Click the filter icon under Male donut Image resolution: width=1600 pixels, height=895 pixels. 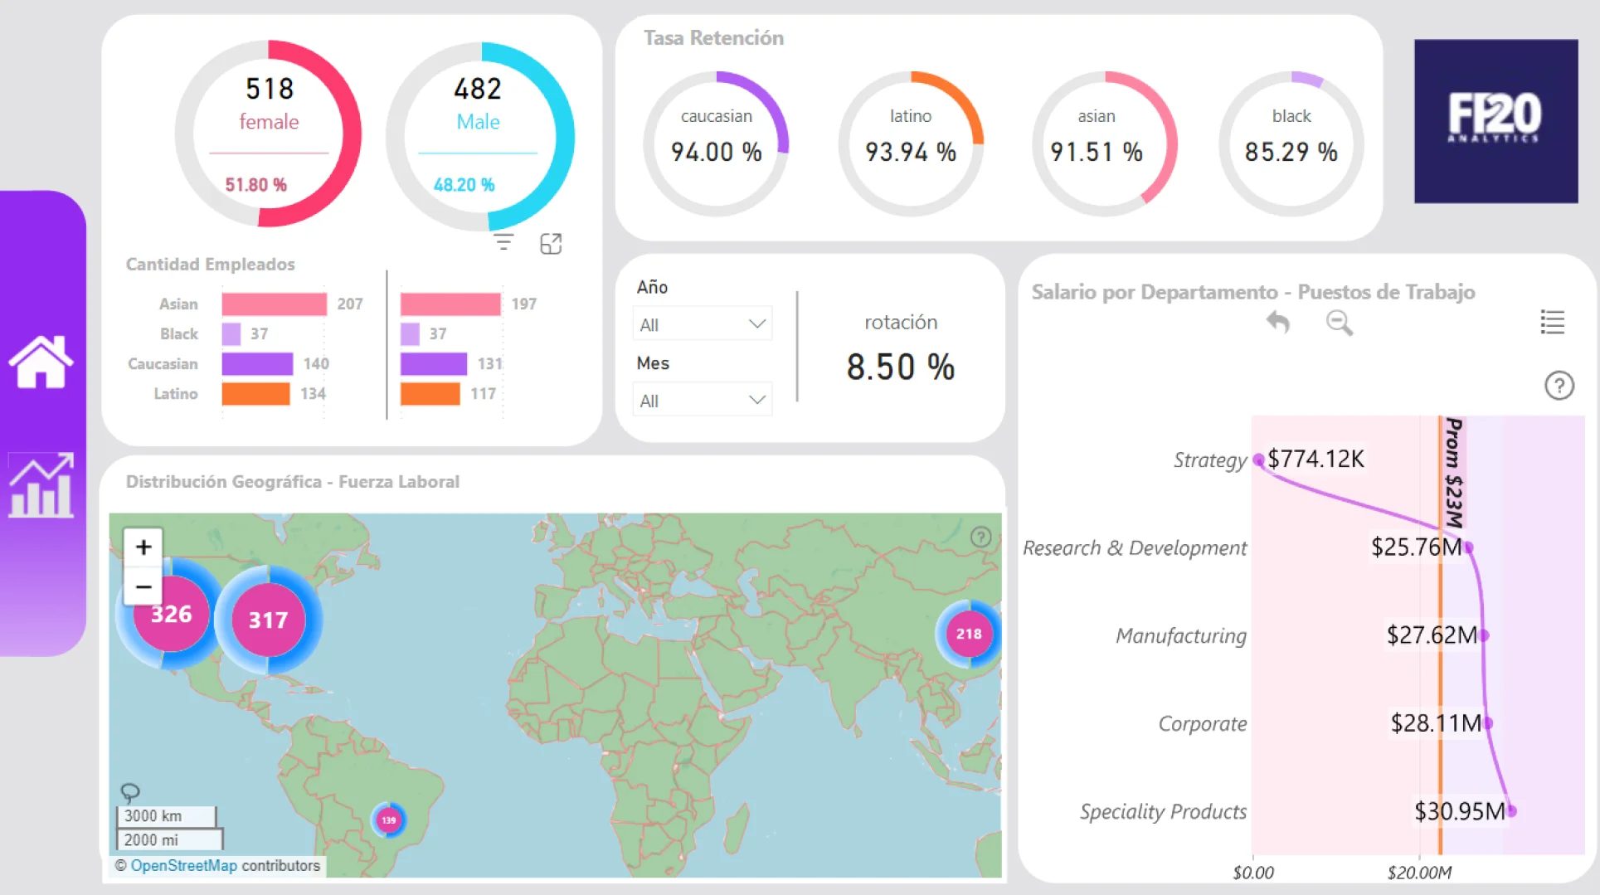503,242
